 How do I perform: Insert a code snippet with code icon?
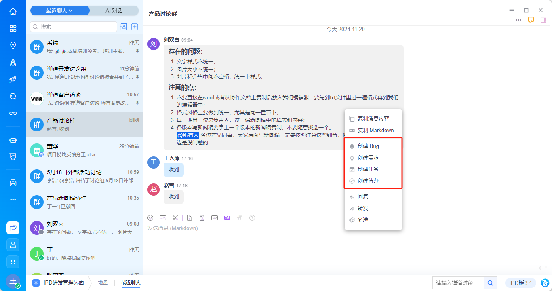215,218
